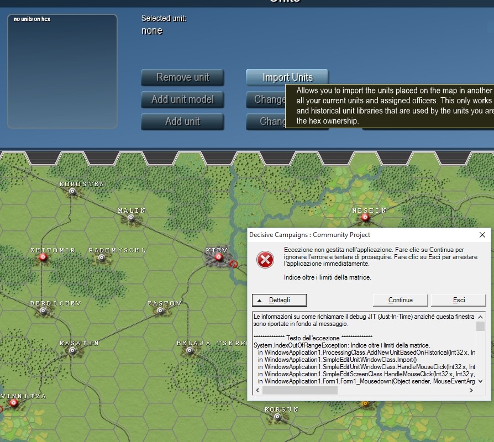Click the Add unit model button
Image resolution: width=494 pixels, height=442 pixels.
click(x=182, y=99)
